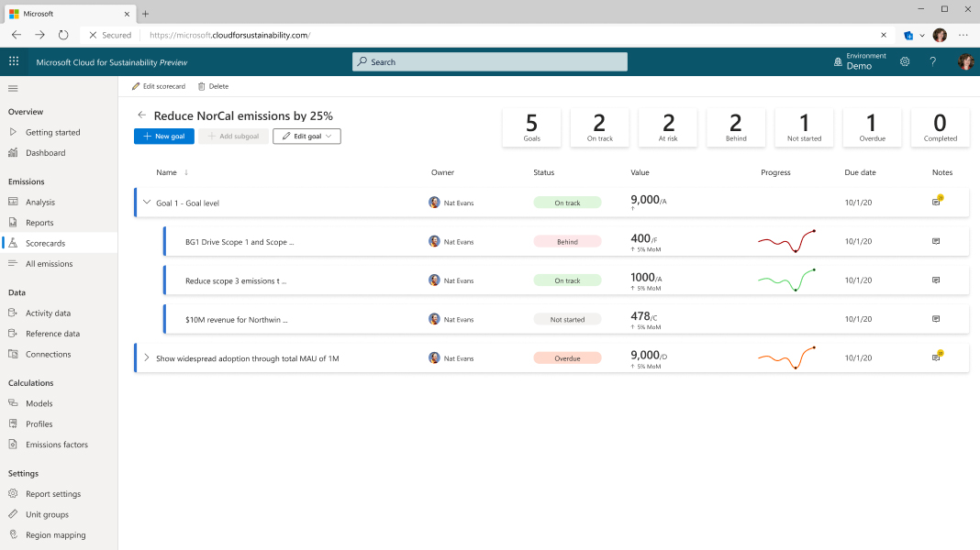The height and width of the screenshot is (550, 980).
Task: Click back arrow beside scorecard title
Action: 142,115
